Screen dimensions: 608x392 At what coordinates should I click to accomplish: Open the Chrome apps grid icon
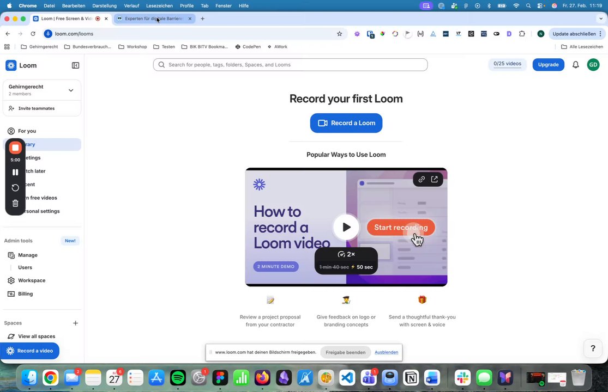coord(7,47)
